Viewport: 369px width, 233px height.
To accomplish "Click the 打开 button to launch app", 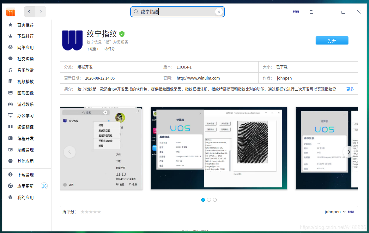I will 332,40.
